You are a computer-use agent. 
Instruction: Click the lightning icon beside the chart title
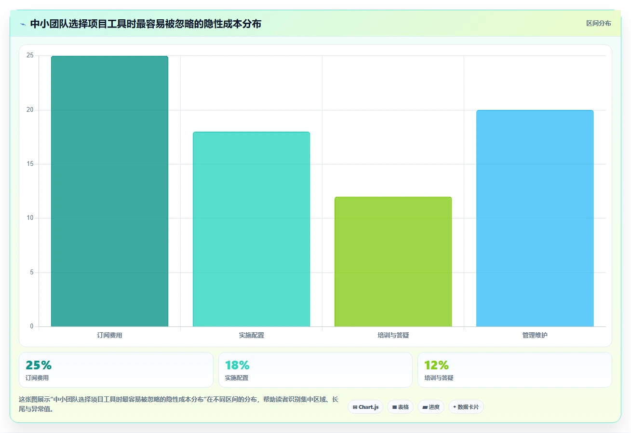point(23,24)
